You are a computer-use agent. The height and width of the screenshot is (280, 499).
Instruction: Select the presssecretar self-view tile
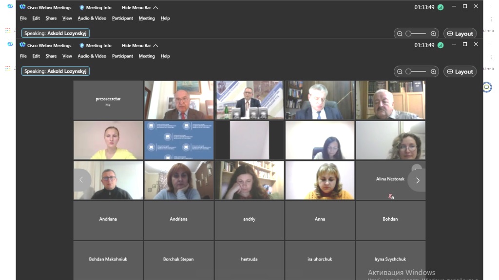coord(108,100)
